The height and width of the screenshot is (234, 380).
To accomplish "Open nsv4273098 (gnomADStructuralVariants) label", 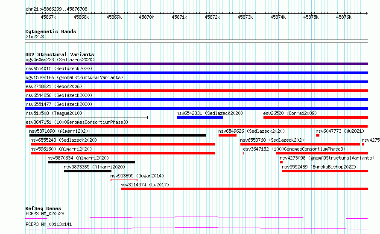I will [x=327, y=158].
